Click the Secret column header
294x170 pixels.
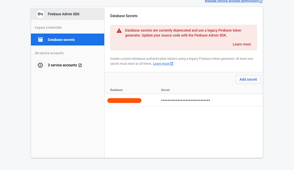tap(165, 90)
